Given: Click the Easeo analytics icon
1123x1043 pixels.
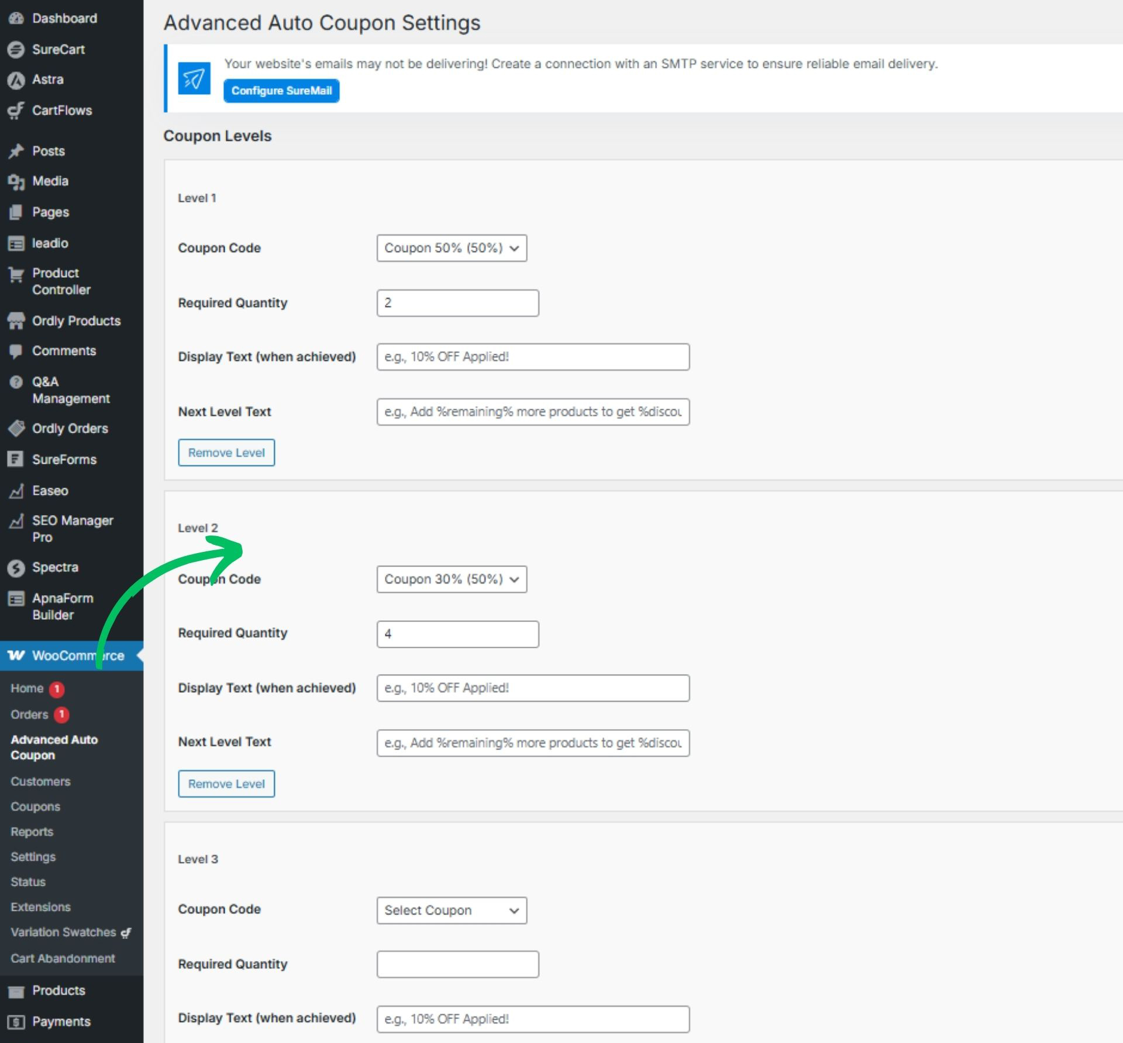Looking at the screenshot, I should [16, 491].
